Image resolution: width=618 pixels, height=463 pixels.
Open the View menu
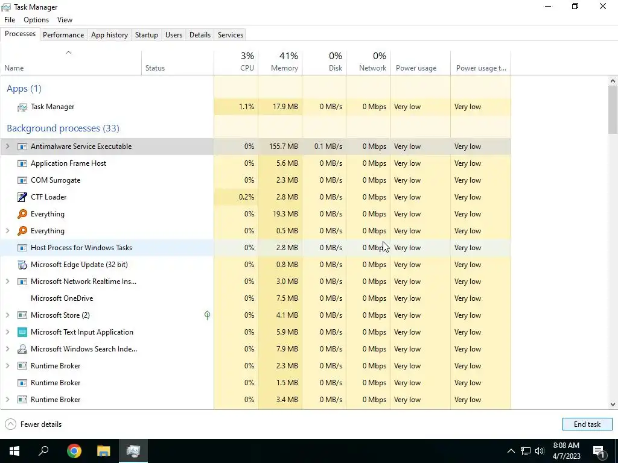[65, 20]
